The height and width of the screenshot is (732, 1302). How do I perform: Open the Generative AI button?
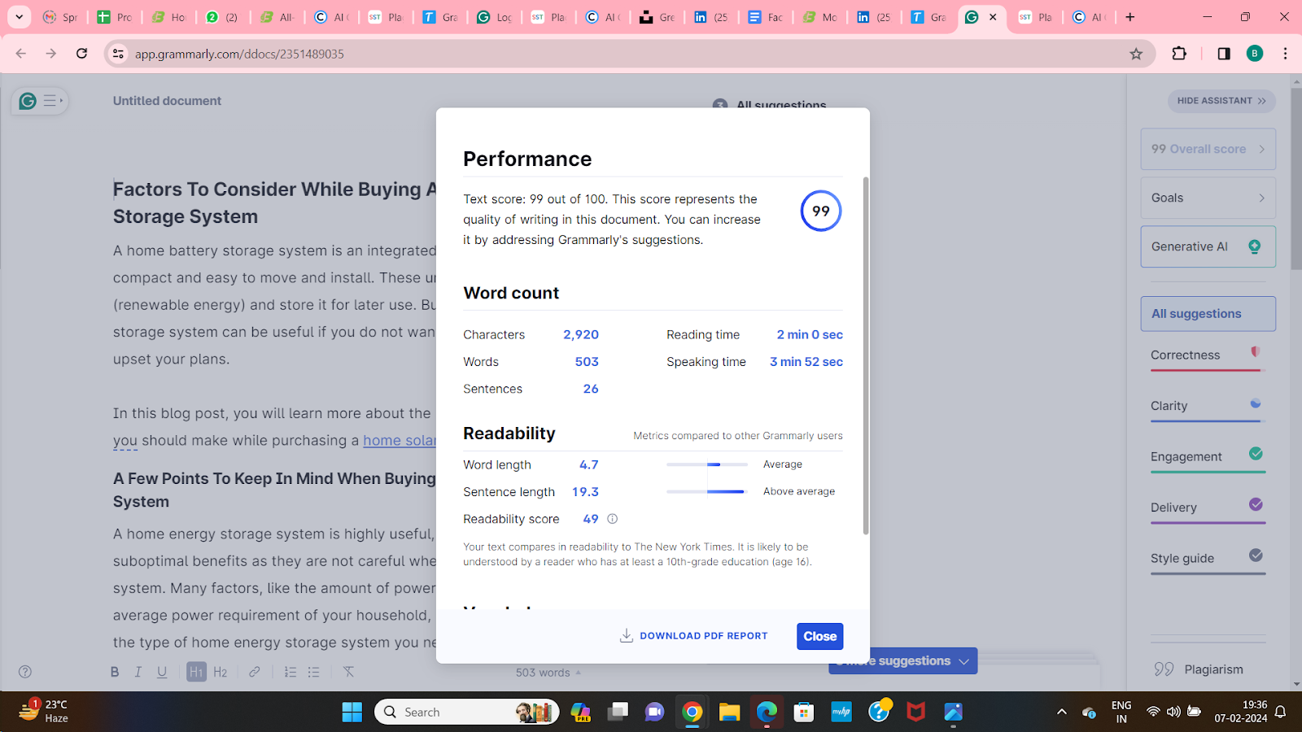pos(1208,246)
